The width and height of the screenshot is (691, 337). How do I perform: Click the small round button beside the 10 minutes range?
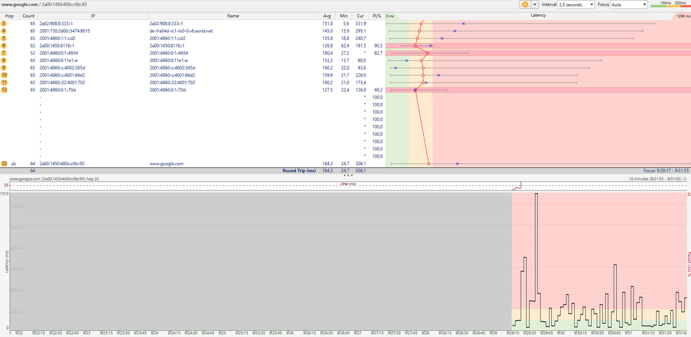click(x=685, y=180)
